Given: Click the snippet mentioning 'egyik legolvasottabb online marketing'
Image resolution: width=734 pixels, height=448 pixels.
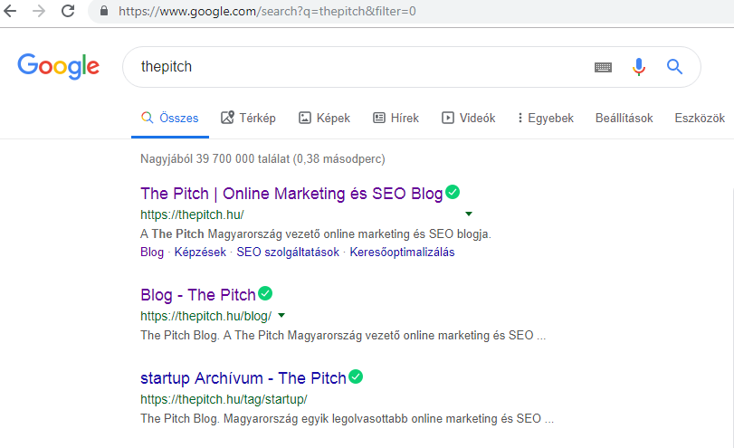Looking at the screenshot, I should [x=347, y=418].
